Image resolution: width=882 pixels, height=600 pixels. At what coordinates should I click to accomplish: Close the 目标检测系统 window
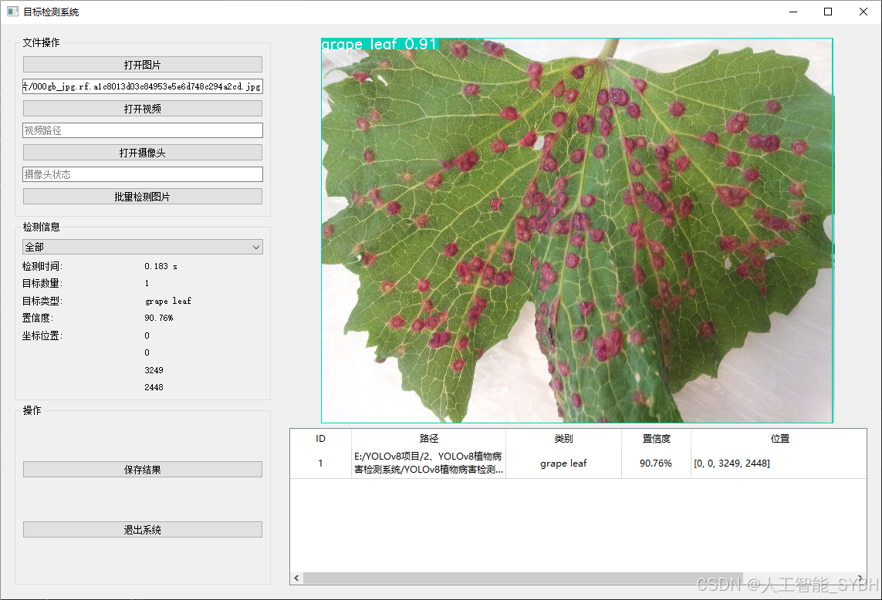coord(863,12)
